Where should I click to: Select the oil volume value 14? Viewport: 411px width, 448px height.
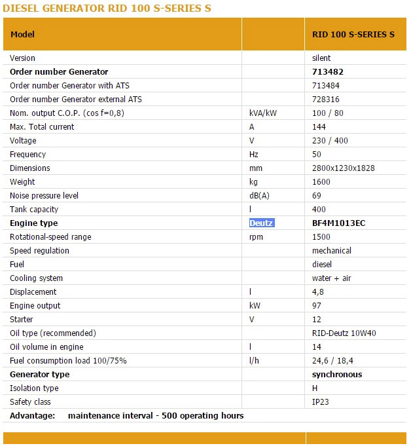[x=317, y=347]
